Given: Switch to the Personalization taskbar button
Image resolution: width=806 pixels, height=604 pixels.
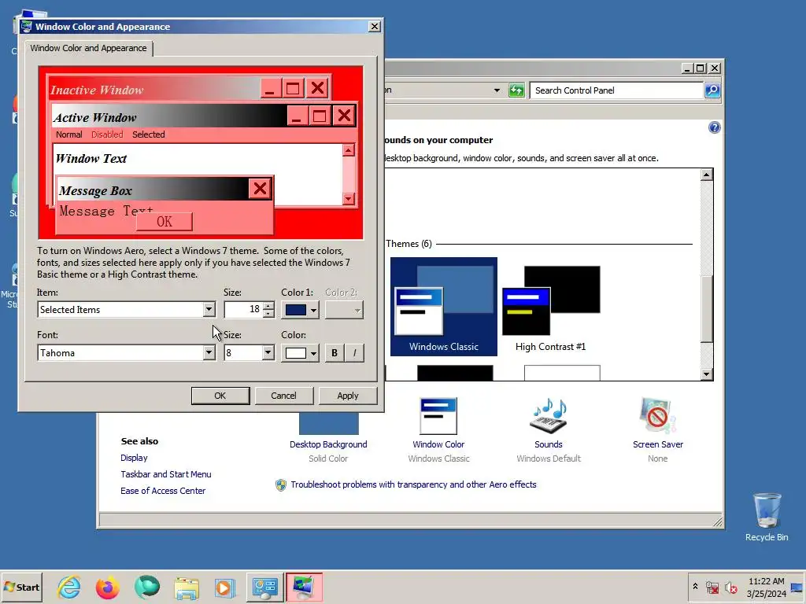Looking at the screenshot, I should 304,587.
